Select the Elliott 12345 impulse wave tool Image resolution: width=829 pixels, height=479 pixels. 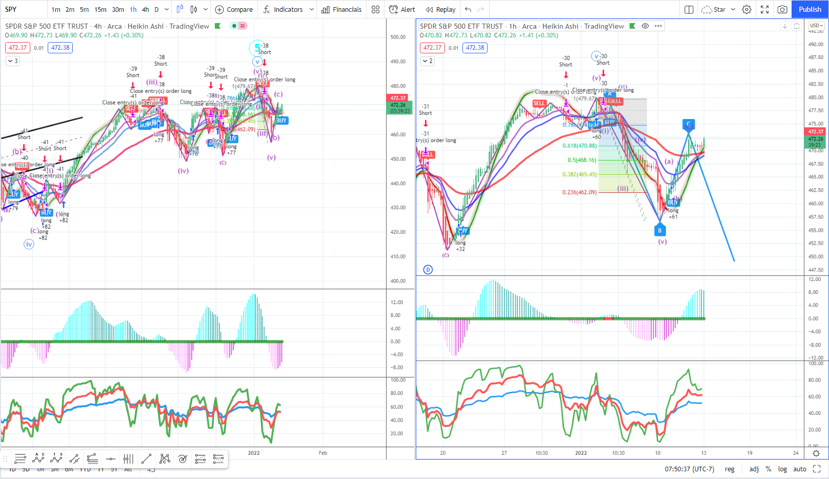(x=56, y=458)
